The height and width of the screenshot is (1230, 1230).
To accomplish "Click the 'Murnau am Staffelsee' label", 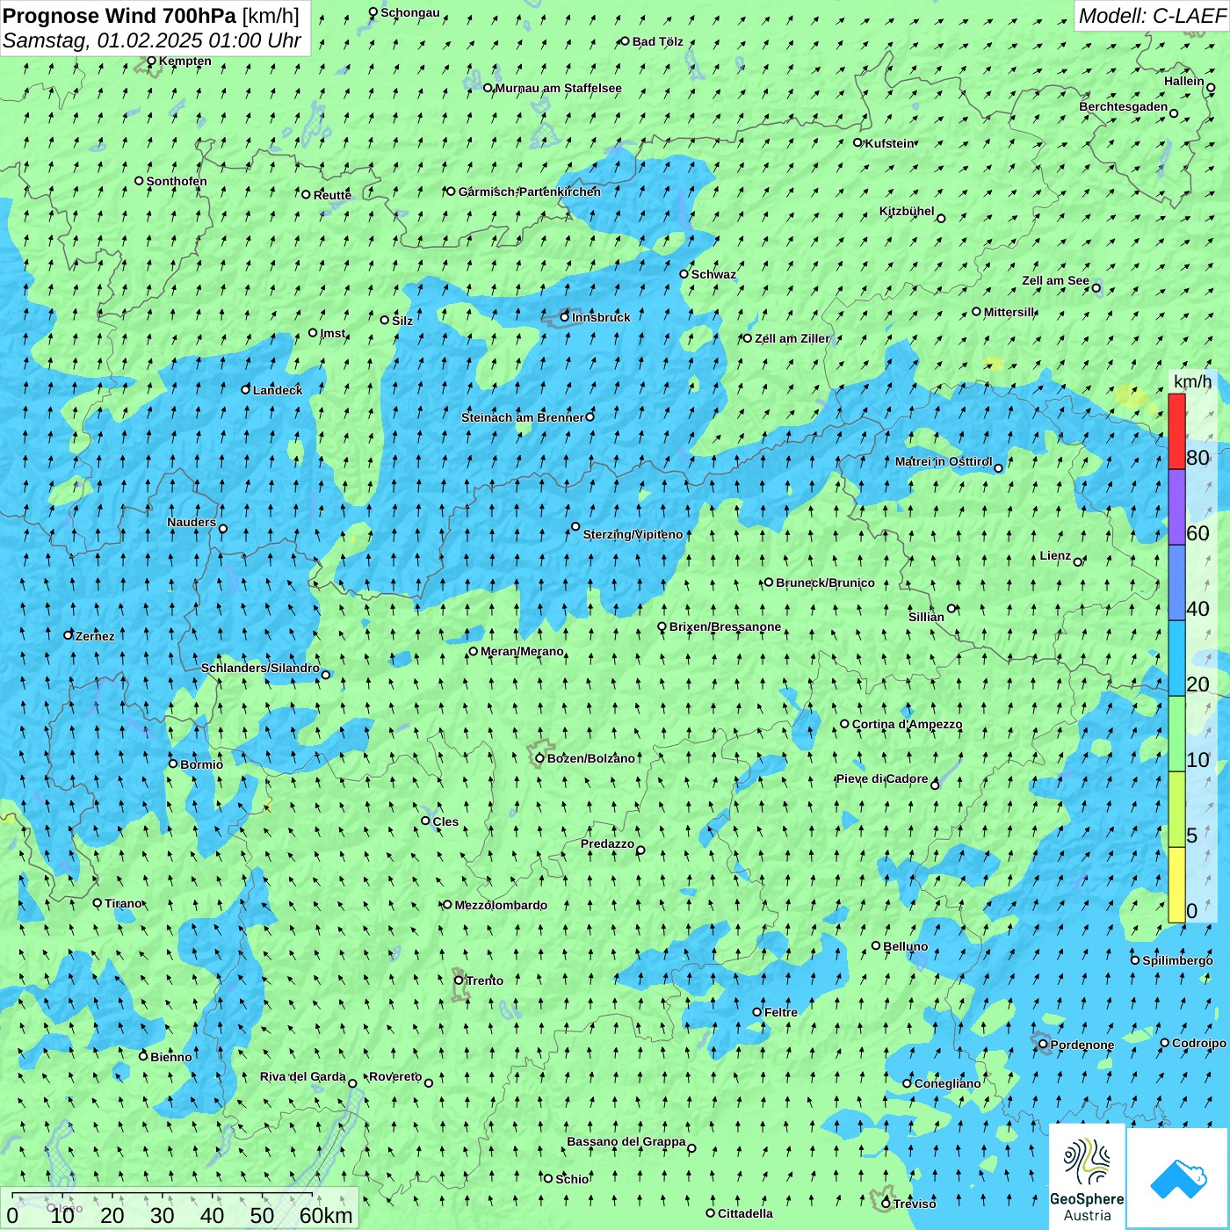I will tap(559, 88).
